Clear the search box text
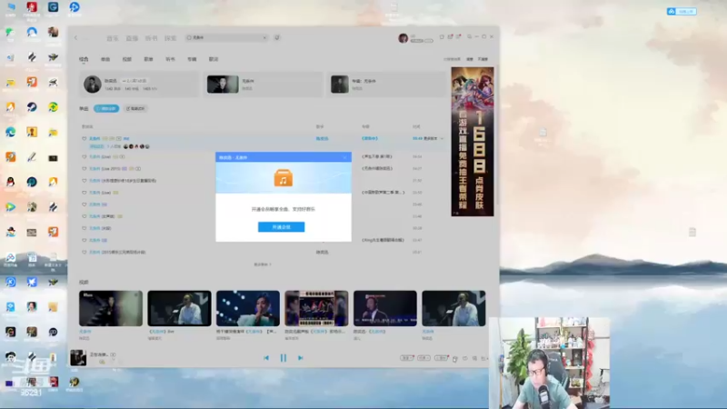 pos(264,37)
